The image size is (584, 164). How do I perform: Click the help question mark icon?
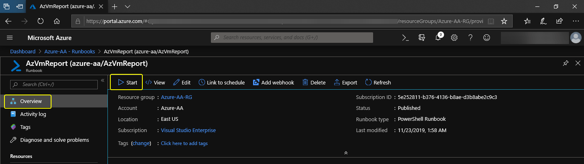pyautogui.click(x=470, y=38)
